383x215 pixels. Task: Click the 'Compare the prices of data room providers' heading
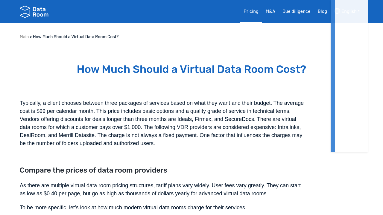(x=93, y=170)
